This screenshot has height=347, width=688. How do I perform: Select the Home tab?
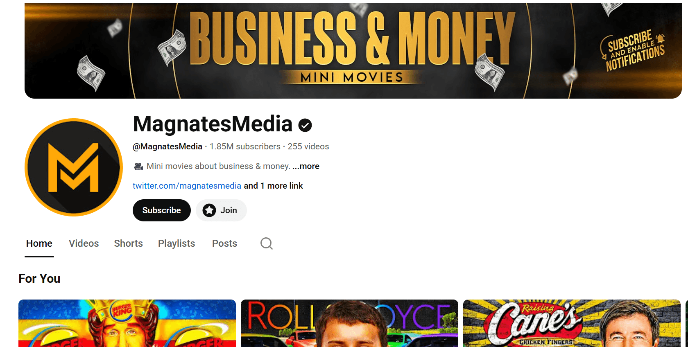click(39, 243)
